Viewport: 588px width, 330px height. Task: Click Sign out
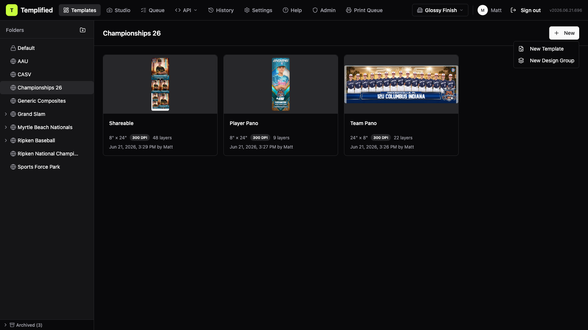(x=526, y=10)
